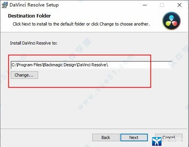Click the blue figure logo beside Cancel

tap(157, 141)
